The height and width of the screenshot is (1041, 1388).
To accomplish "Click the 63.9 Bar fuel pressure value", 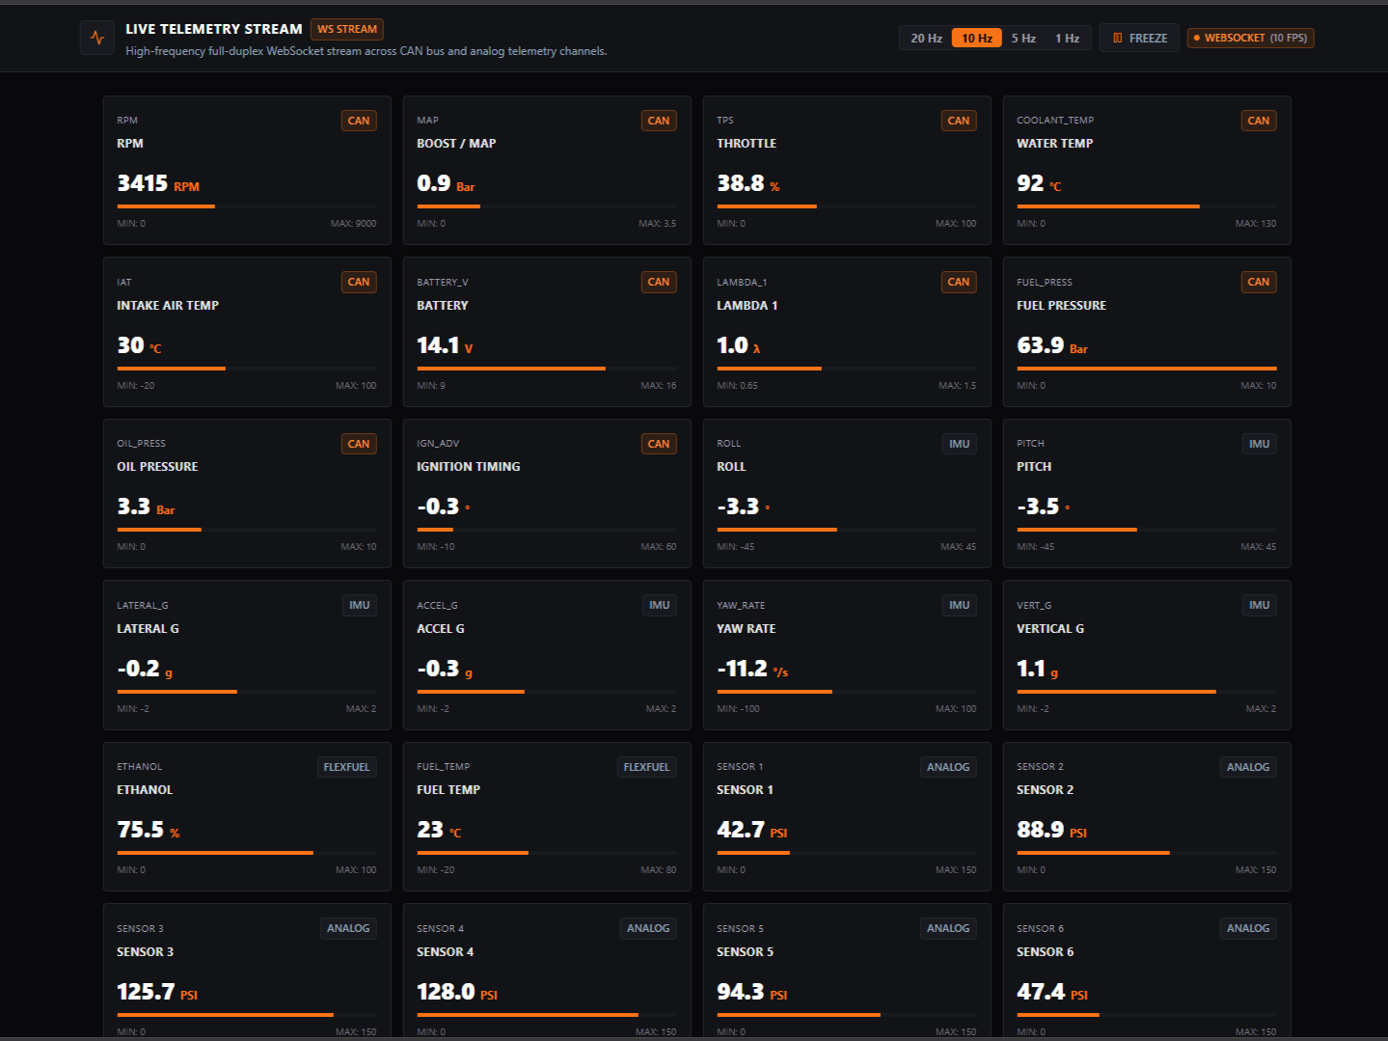I will tap(1052, 345).
